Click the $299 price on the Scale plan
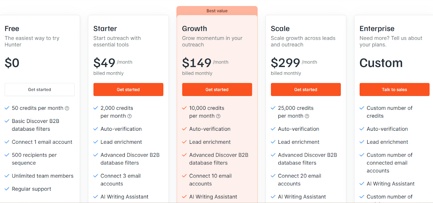433x203 pixels. [286, 63]
